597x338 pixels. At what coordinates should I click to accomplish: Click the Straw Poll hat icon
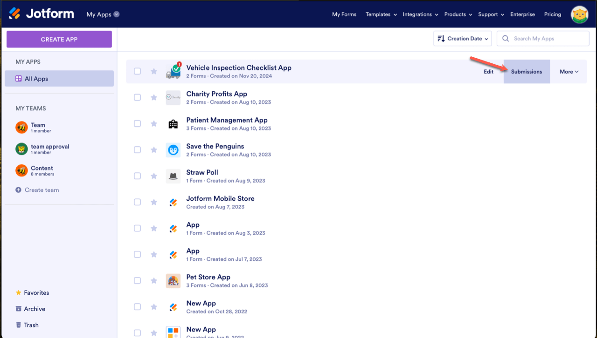[x=173, y=176]
